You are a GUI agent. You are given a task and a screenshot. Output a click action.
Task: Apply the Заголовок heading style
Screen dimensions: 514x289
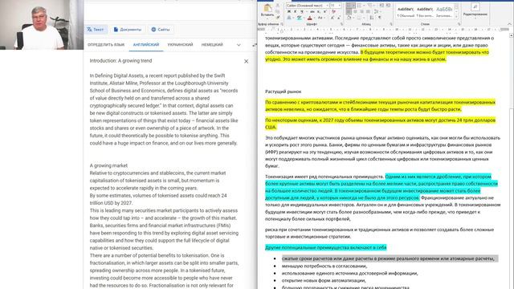(x=444, y=12)
